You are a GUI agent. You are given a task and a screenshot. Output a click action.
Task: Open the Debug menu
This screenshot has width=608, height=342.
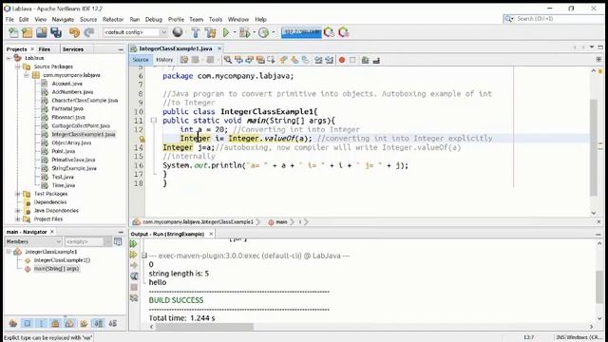pyautogui.click(x=154, y=19)
